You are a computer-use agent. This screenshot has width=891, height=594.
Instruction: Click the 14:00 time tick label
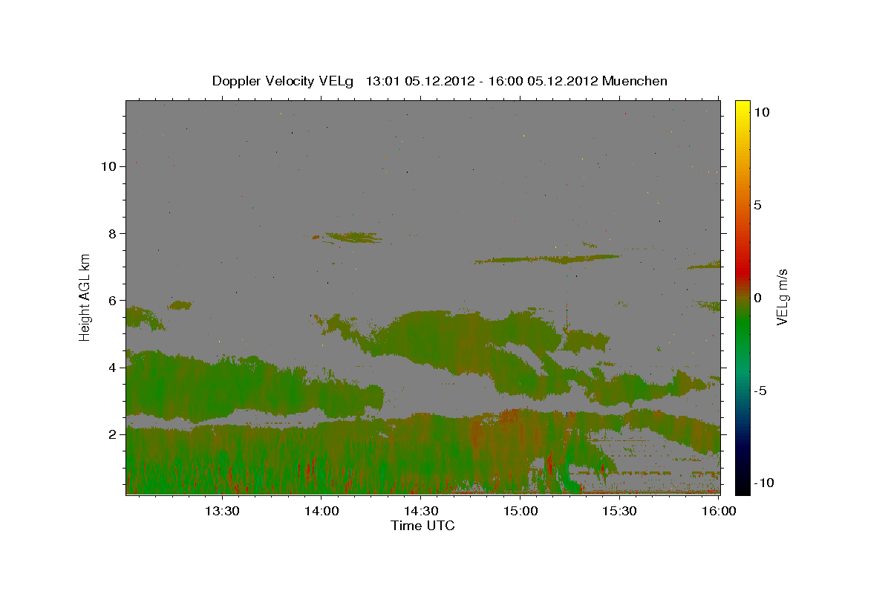tap(321, 511)
